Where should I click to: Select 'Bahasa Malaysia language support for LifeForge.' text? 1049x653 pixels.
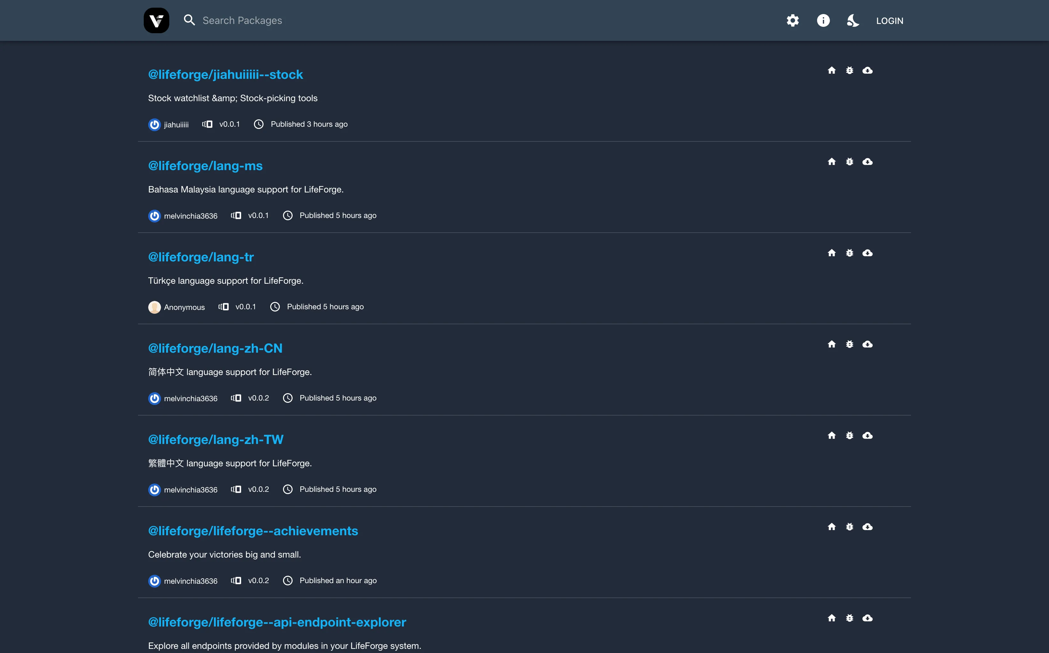246,190
